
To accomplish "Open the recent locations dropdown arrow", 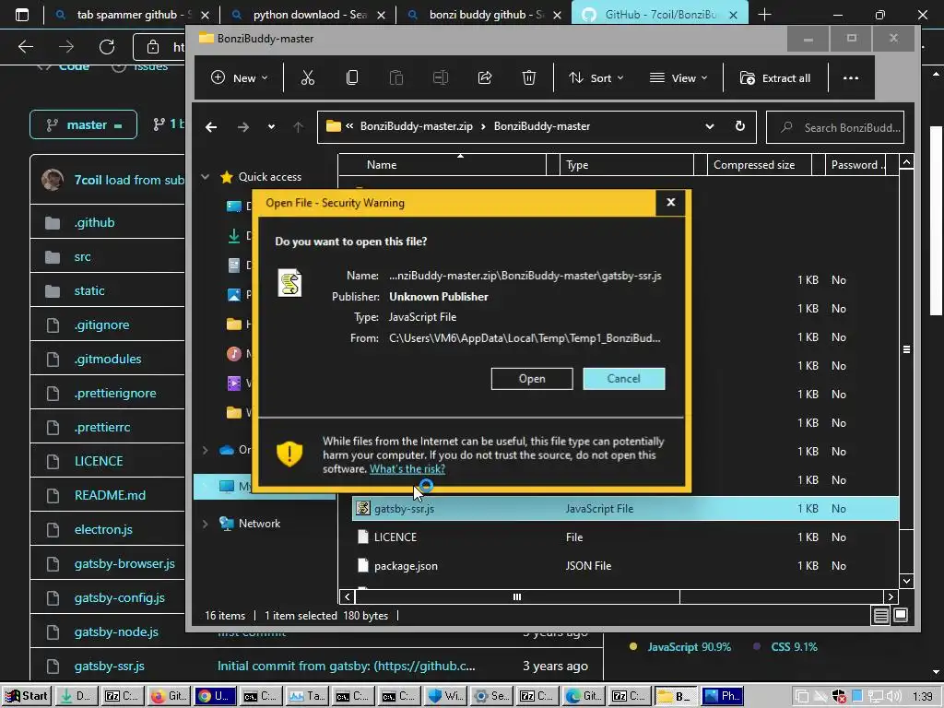I will [x=272, y=127].
